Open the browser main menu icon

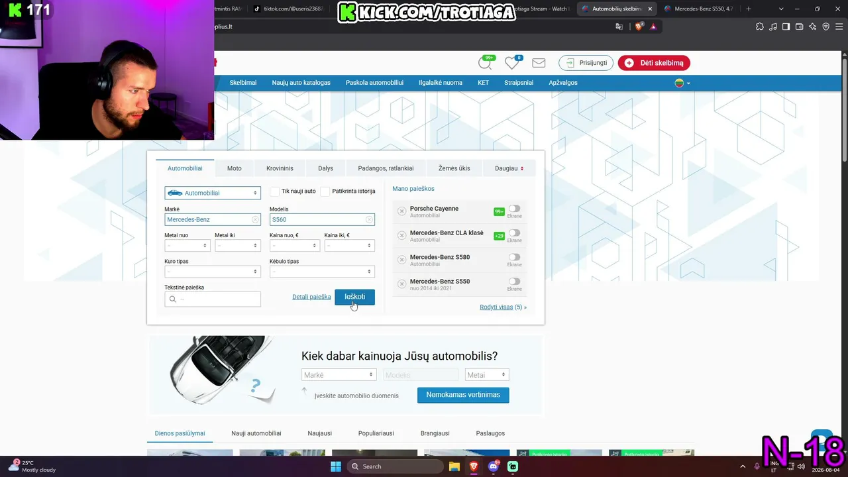pos(839,26)
